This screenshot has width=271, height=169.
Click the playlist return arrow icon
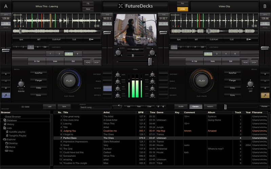(x=117, y=106)
